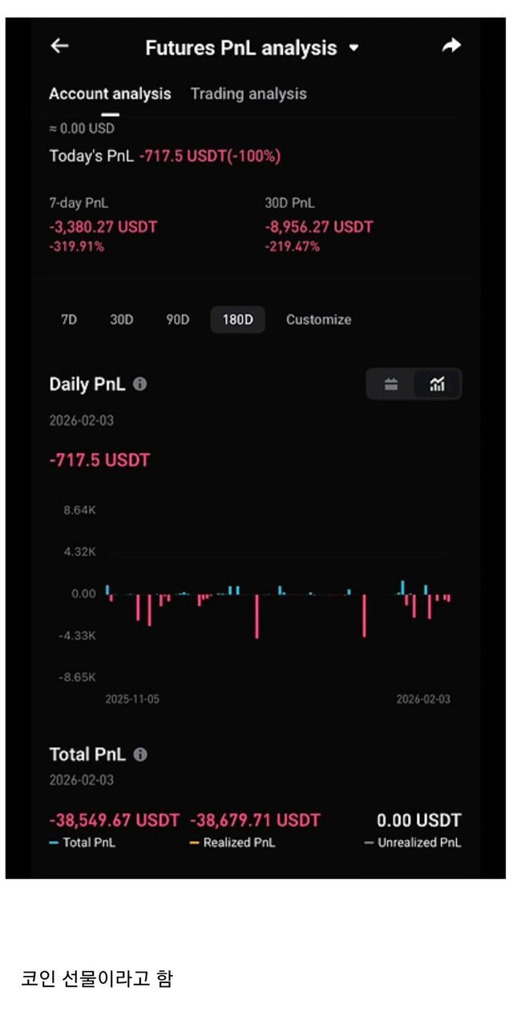Viewport: 513px width, 1016px height.
Task: Switch to Trading analysis tab
Action: point(248,94)
